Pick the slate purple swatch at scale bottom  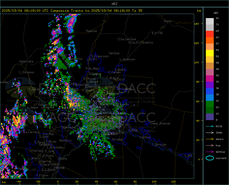click(210, 117)
